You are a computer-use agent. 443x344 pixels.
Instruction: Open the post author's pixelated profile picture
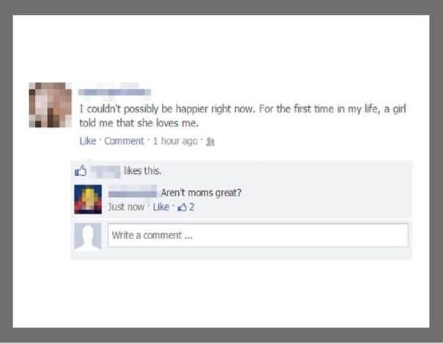51,105
